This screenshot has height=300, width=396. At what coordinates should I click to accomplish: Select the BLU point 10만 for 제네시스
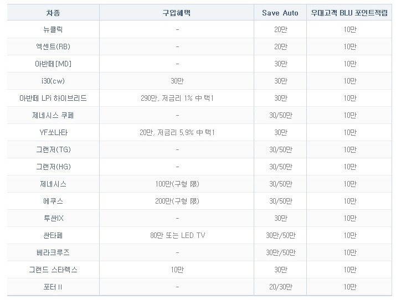(x=350, y=184)
